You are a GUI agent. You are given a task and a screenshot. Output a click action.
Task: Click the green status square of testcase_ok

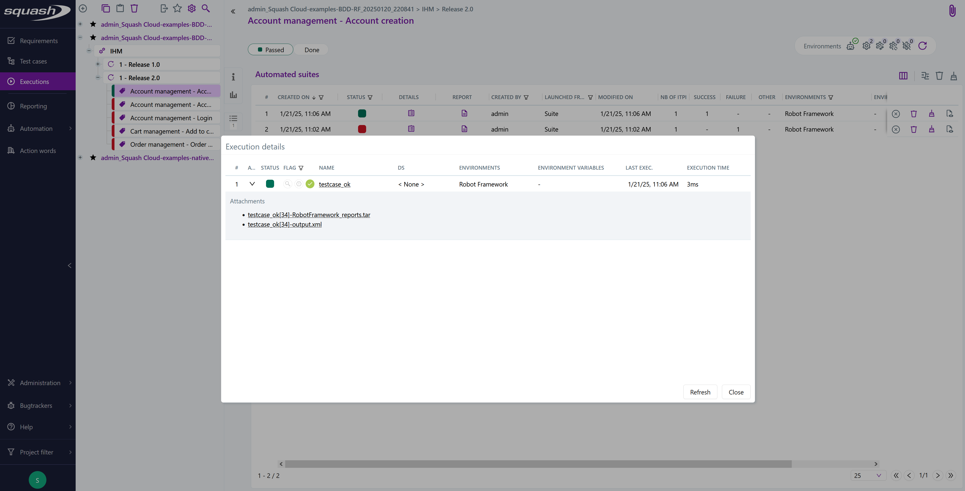[270, 184]
